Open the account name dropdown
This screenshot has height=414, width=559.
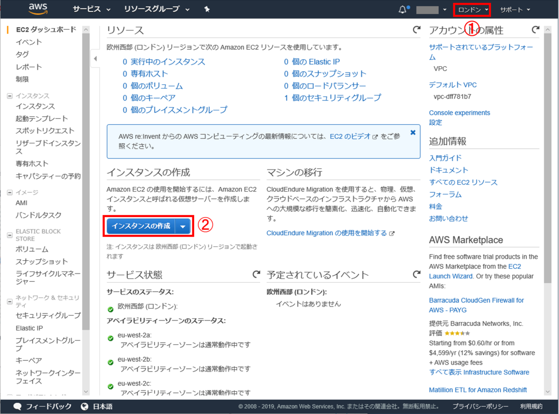431,9
